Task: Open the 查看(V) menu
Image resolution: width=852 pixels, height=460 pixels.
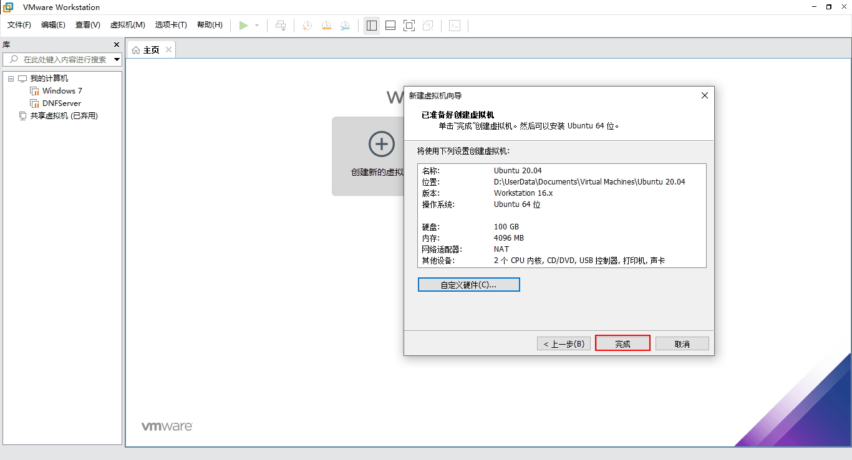Action: tap(88, 25)
